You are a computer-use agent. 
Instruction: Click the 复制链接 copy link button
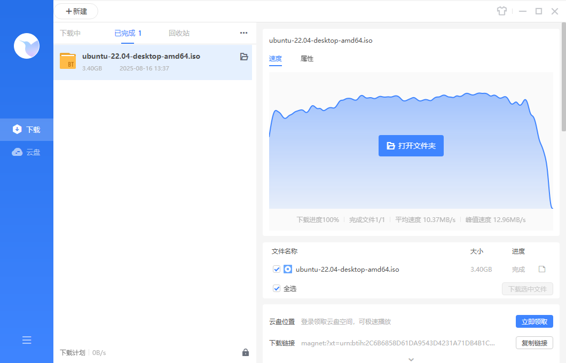point(534,343)
